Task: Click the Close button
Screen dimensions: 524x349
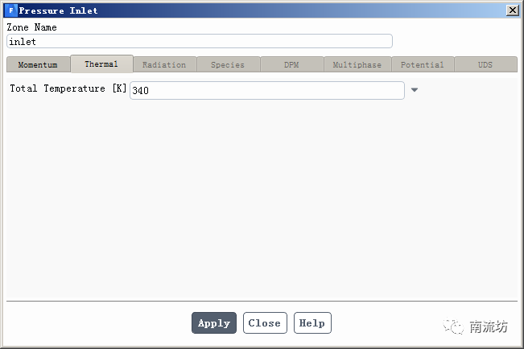Action: coord(265,323)
